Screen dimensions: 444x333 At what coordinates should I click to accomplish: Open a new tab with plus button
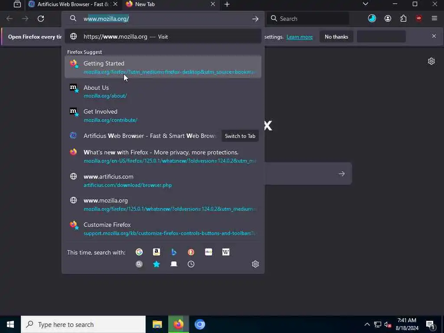[227, 4]
